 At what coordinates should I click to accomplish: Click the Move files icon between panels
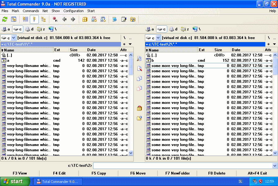pos(139,88)
